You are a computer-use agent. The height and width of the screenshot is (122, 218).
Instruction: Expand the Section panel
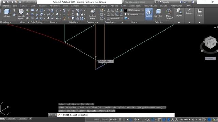pyautogui.click(x=91, y=22)
